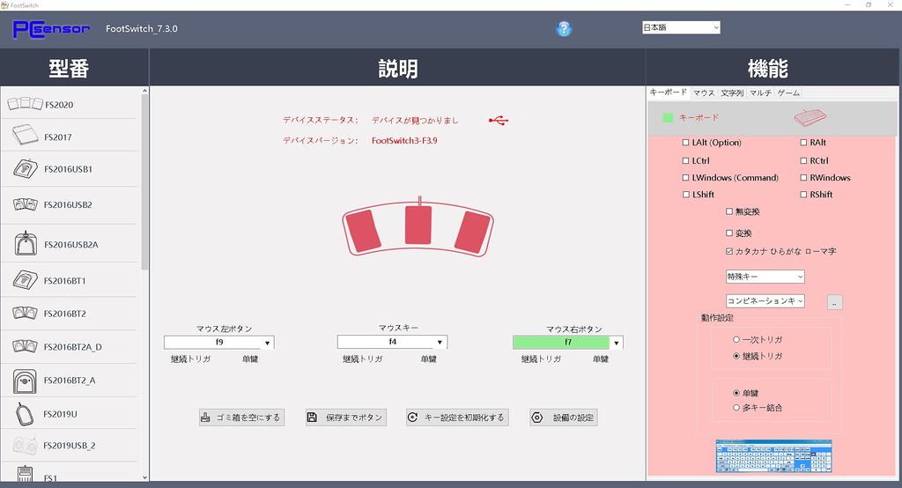The image size is (902, 488).
Task: Uncheck カタカナ ひらがな ローマ字 checkbox
Action: click(x=728, y=251)
